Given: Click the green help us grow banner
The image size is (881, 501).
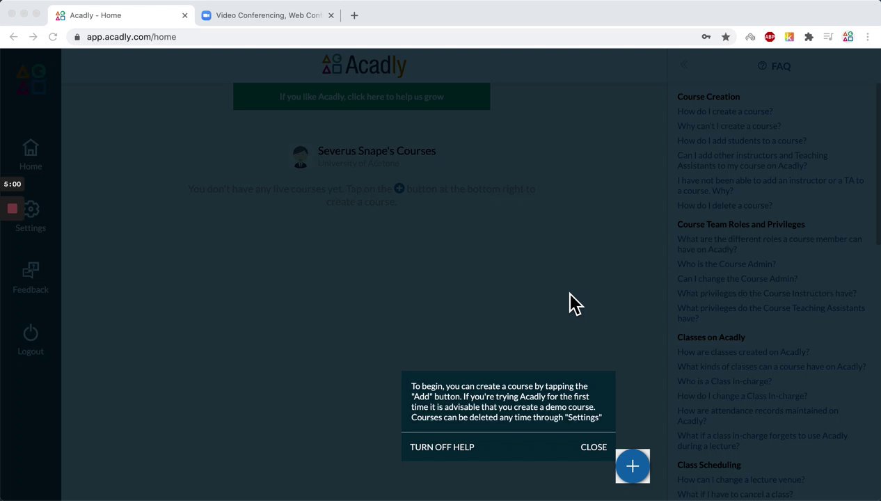Looking at the screenshot, I should (361, 97).
